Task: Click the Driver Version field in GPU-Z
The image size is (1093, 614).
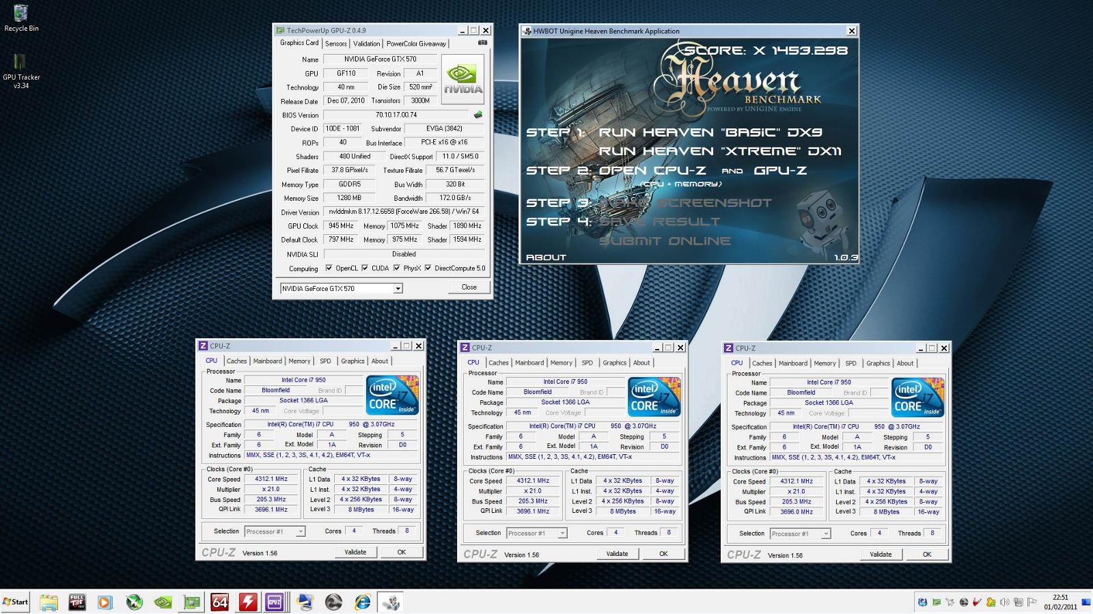Action: 404,212
